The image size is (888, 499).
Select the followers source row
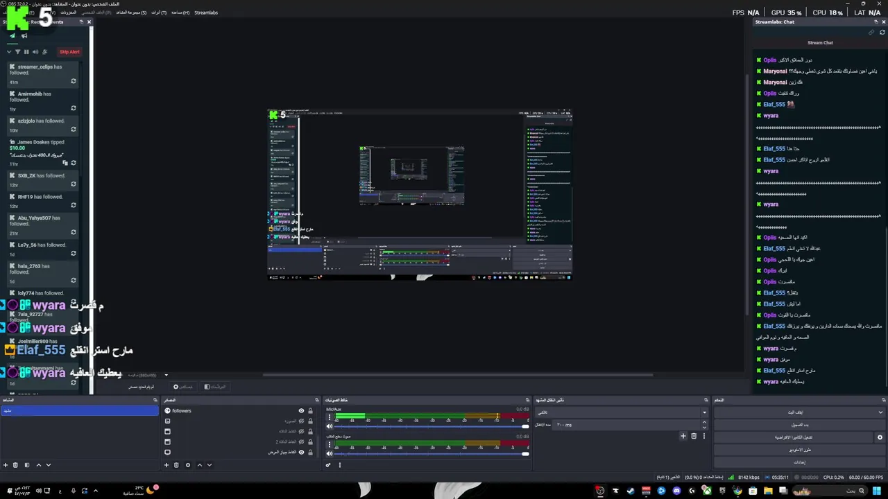(239, 411)
